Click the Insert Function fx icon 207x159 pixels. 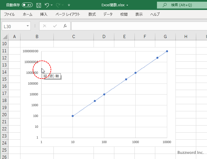pos(65,26)
